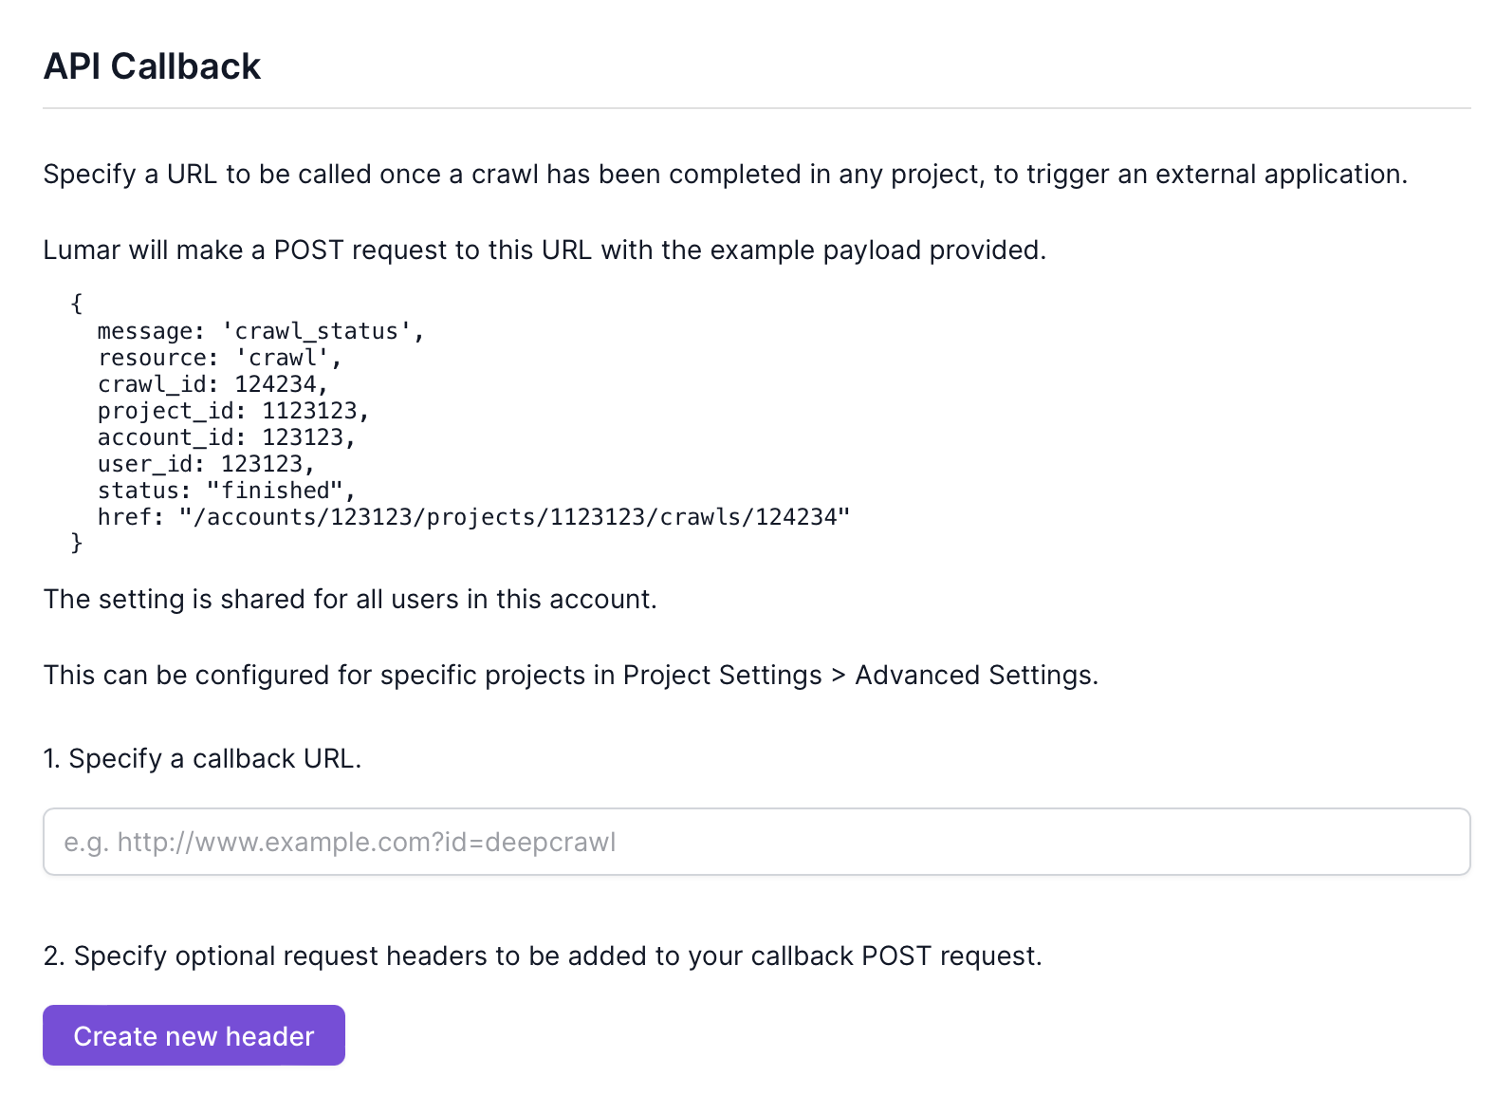Click the message: 'crawl_status' code line
This screenshot has height=1095, width=1495.
coord(261,331)
